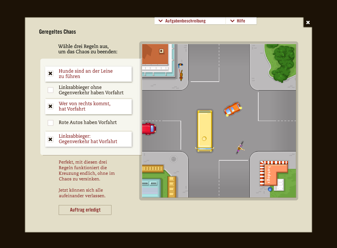Check the 'Rote Autos haben Vorfahrt' box

click(x=51, y=123)
